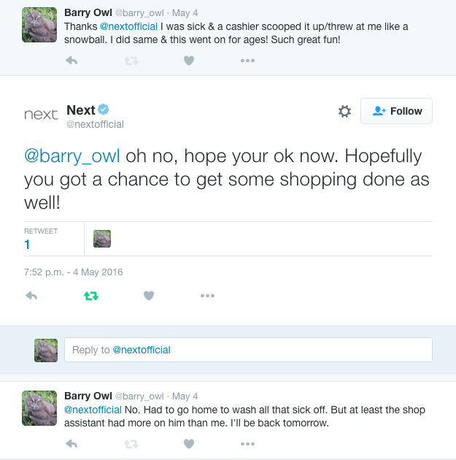Reply to Next's main tweet

[x=31, y=296]
